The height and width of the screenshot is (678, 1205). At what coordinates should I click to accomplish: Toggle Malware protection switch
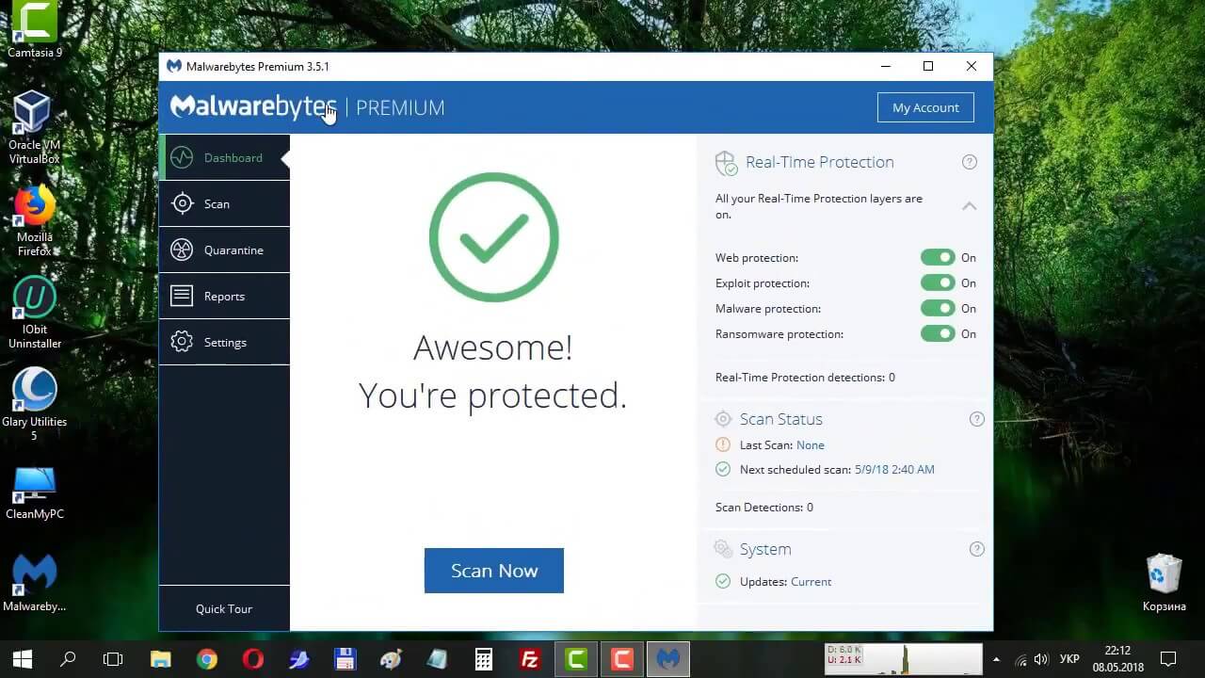tap(938, 308)
